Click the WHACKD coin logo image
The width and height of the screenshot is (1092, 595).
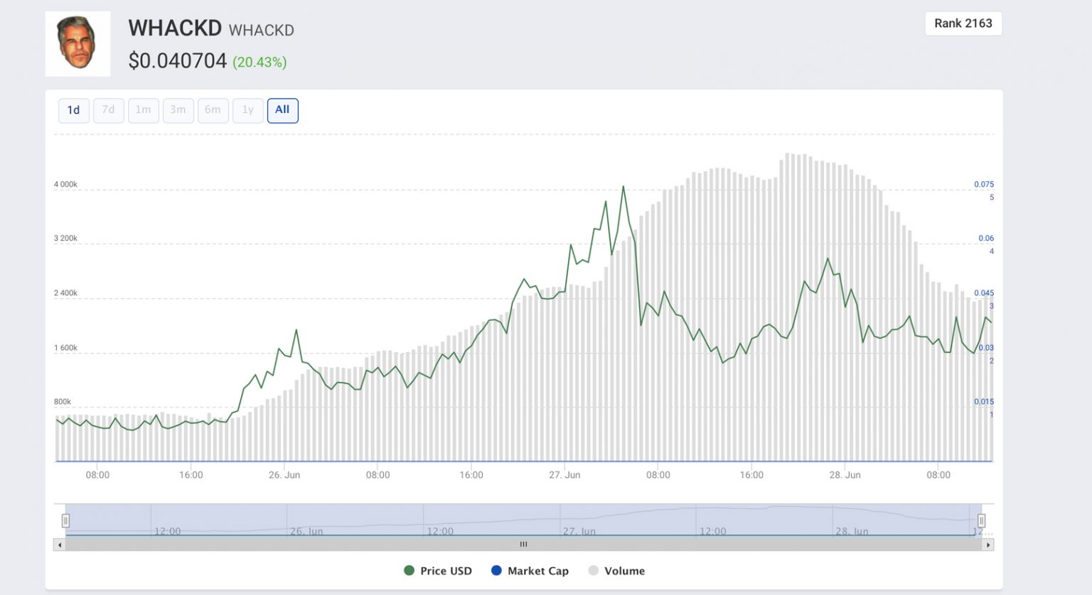point(77,43)
